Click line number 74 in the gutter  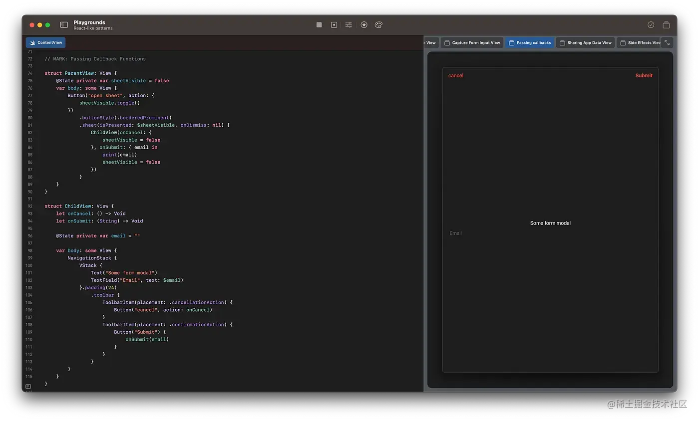pos(30,73)
